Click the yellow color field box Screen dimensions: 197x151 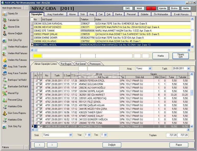click(37, 56)
